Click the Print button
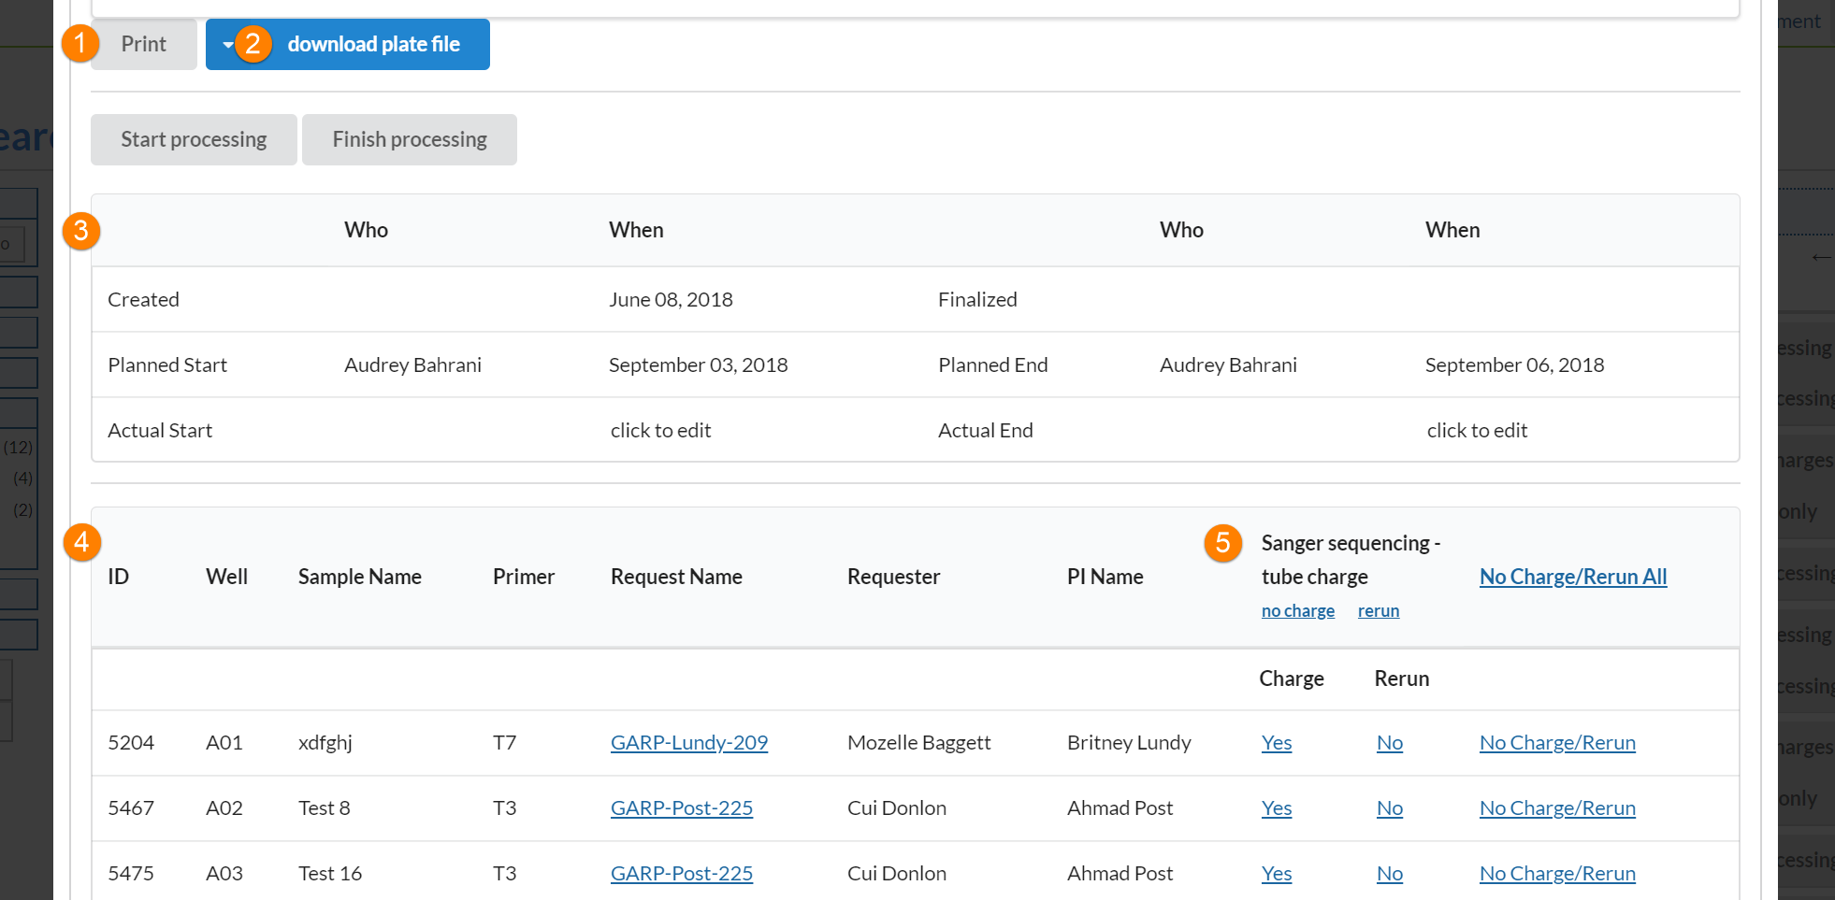 tap(144, 44)
